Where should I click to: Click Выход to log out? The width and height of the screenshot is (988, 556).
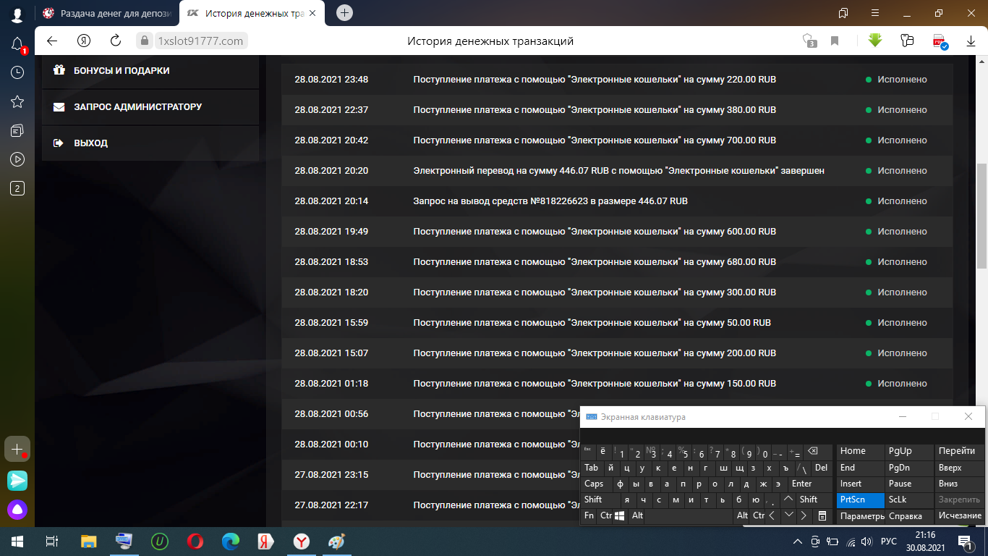(x=150, y=143)
